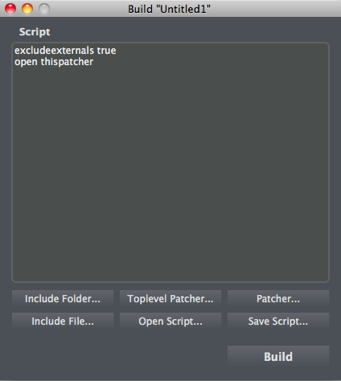Click the Script section label
341x381 pixels.
(x=35, y=32)
